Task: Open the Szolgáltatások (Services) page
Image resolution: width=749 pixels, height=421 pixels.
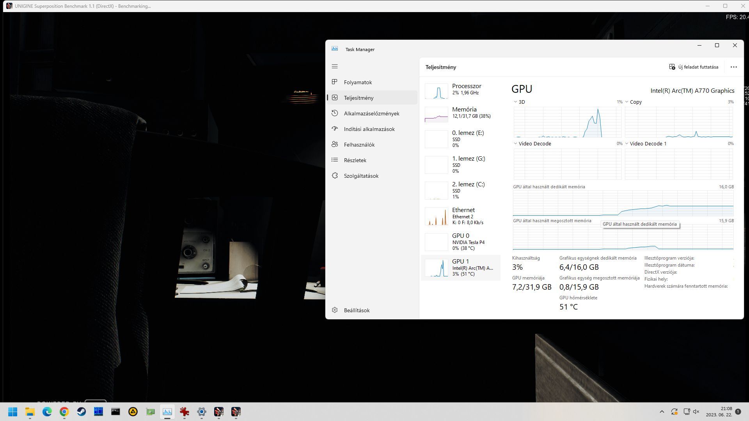Action: 372,176
